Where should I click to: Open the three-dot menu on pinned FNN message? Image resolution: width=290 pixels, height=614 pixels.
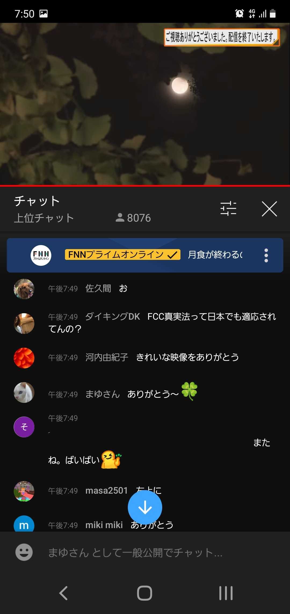click(x=266, y=255)
